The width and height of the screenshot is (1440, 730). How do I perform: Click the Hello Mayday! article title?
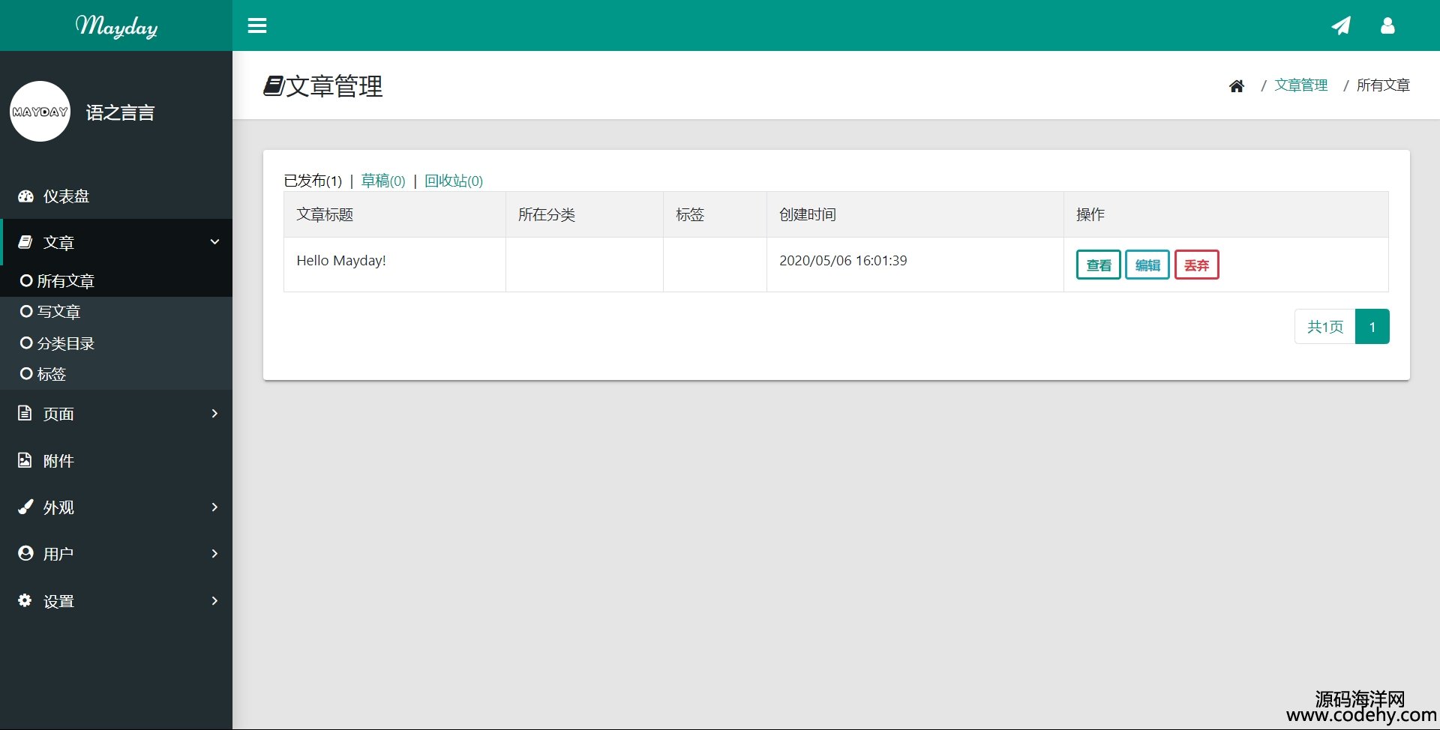point(341,261)
